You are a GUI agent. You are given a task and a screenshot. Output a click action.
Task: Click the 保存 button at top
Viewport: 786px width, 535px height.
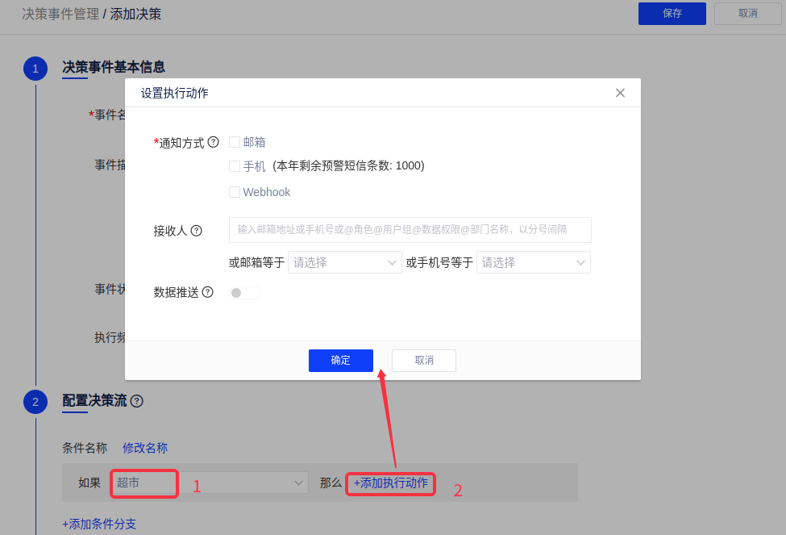click(672, 14)
